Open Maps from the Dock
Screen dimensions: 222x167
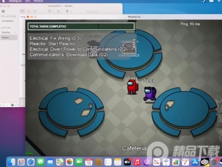click(x=60, y=162)
